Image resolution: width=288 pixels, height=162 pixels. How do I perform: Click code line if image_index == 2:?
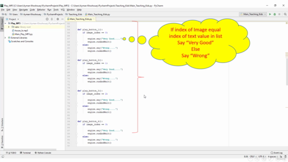[95, 94]
